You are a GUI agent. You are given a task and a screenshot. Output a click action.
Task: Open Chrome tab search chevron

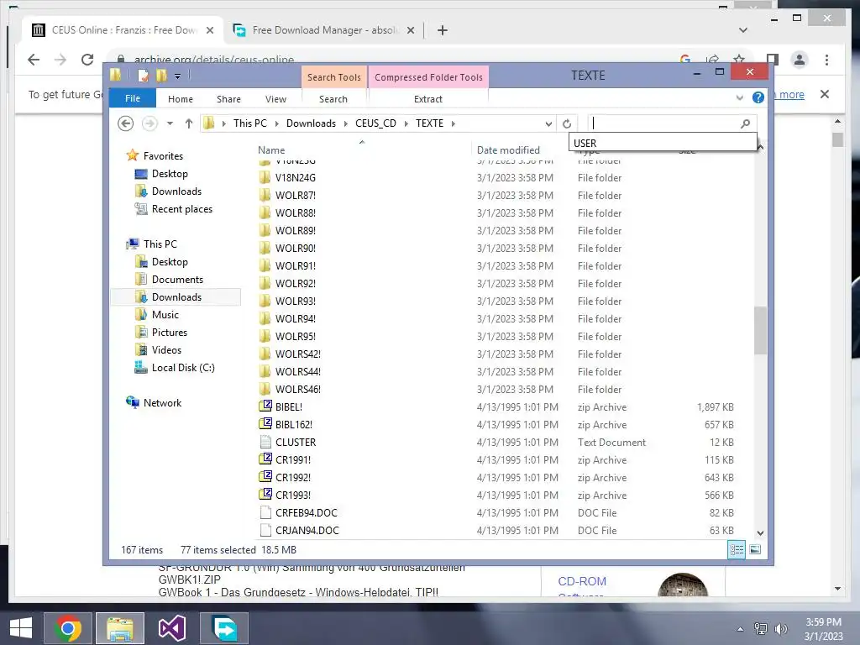pyautogui.click(x=743, y=30)
